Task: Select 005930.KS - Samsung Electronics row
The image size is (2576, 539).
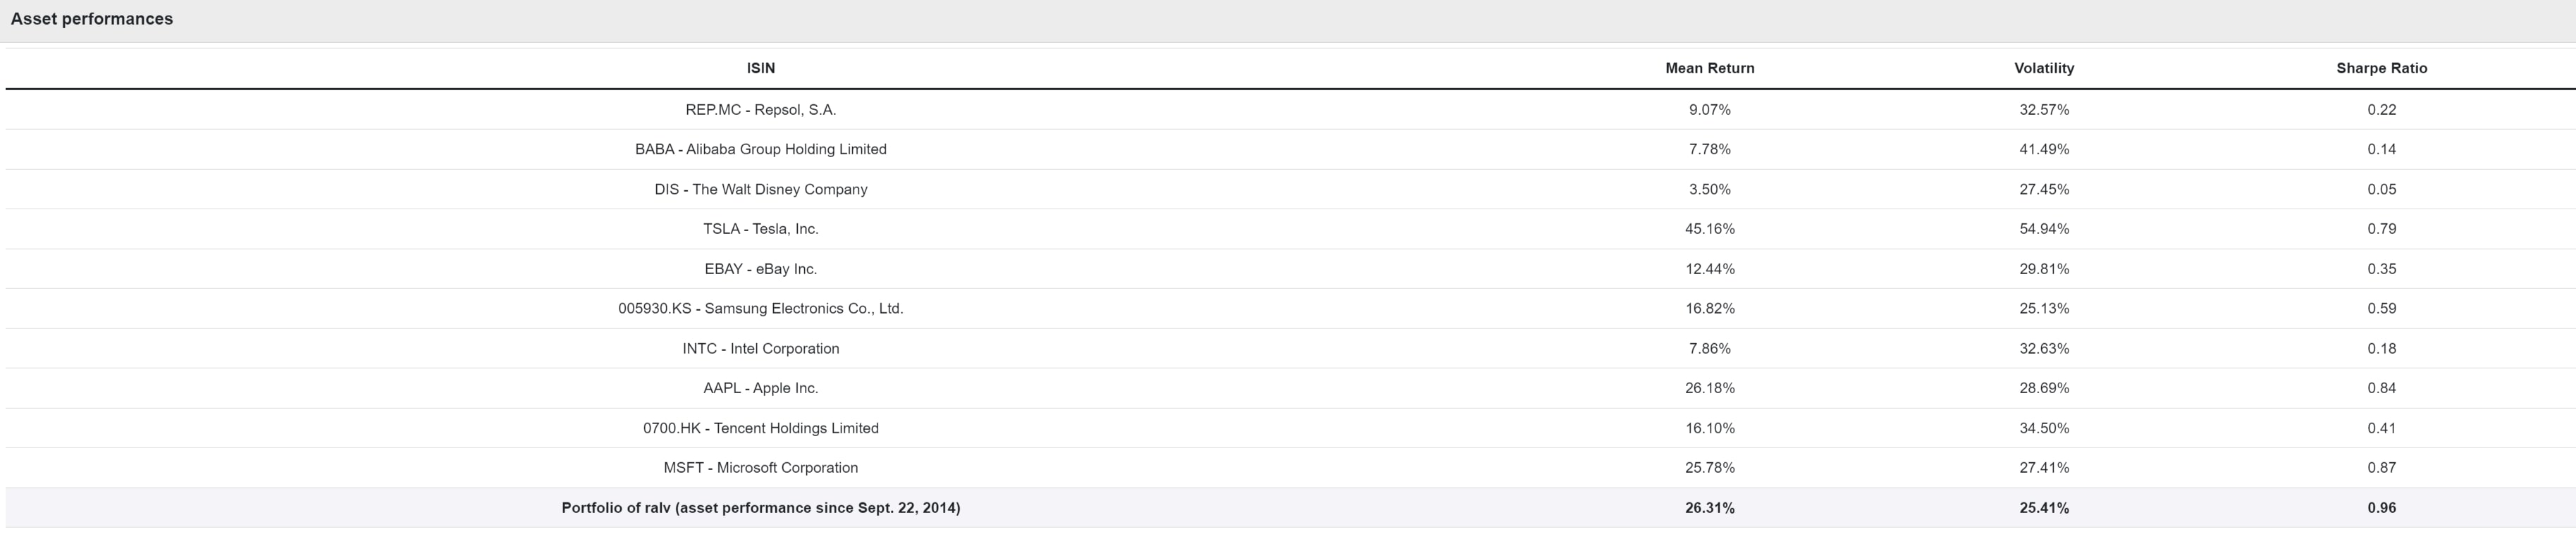Action: (1290, 308)
